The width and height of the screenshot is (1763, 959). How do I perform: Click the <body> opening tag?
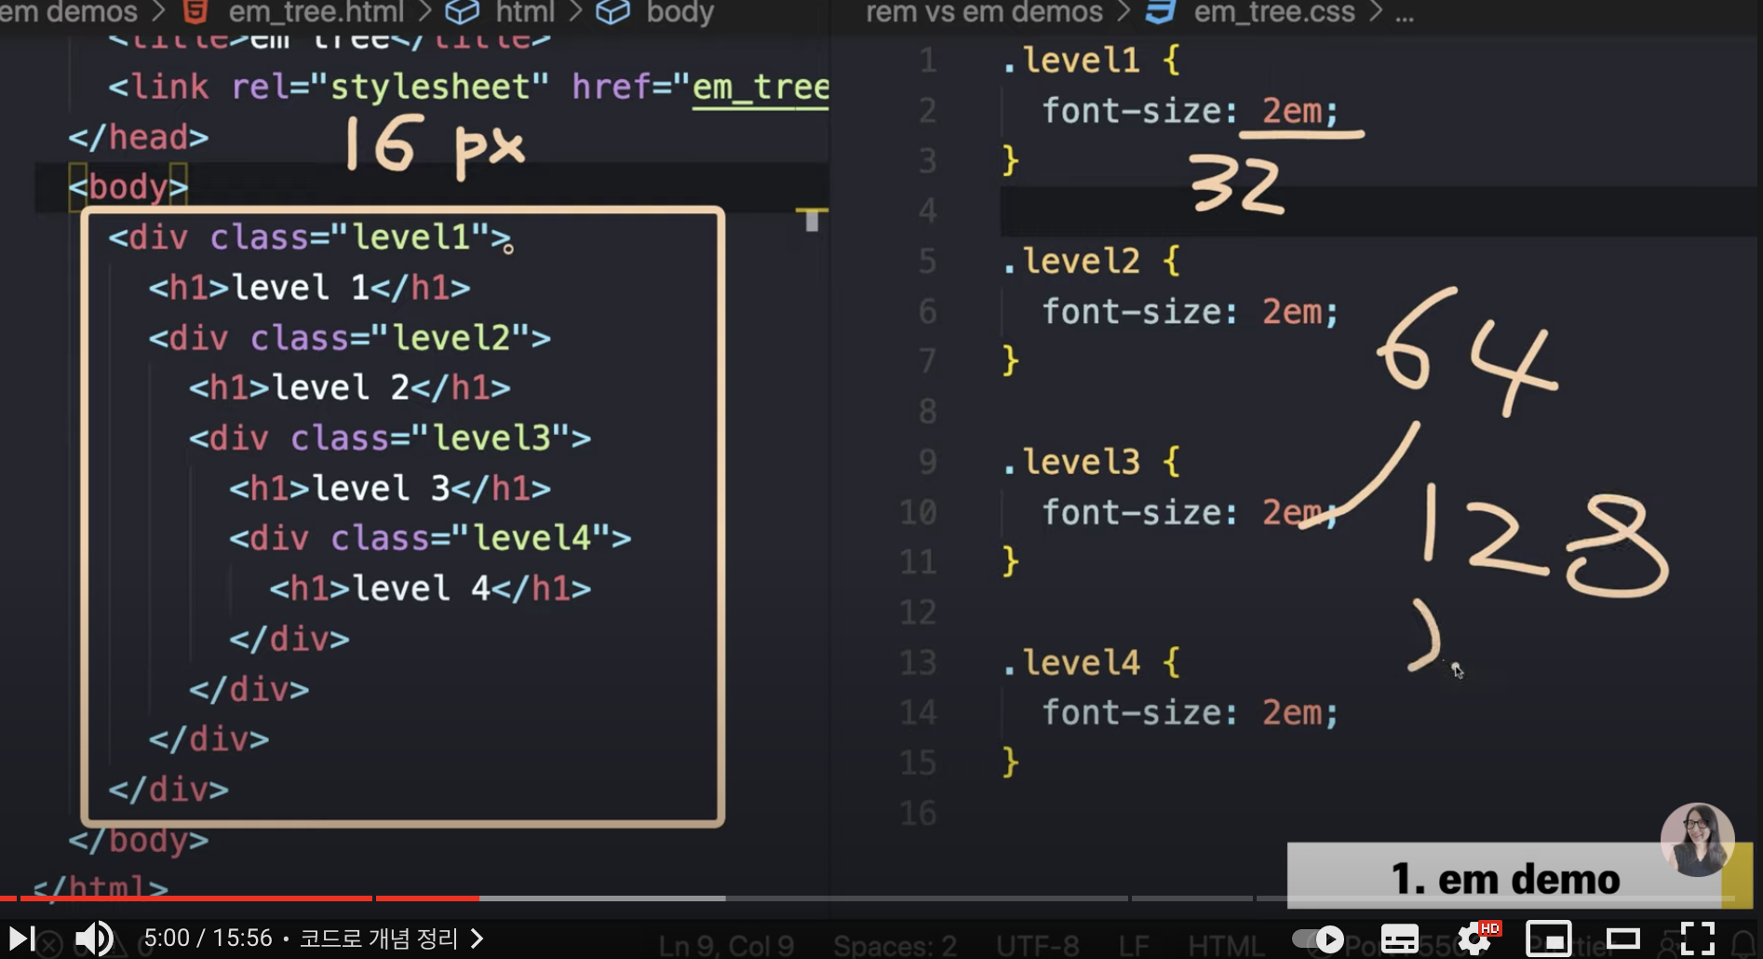point(128,187)
